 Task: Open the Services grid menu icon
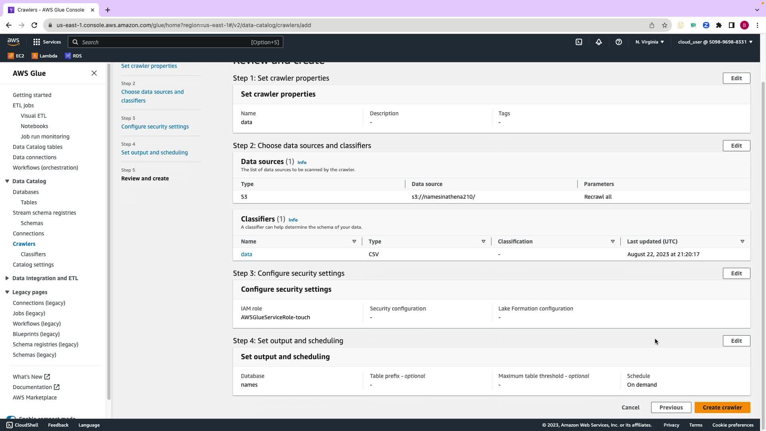(37, 42)
